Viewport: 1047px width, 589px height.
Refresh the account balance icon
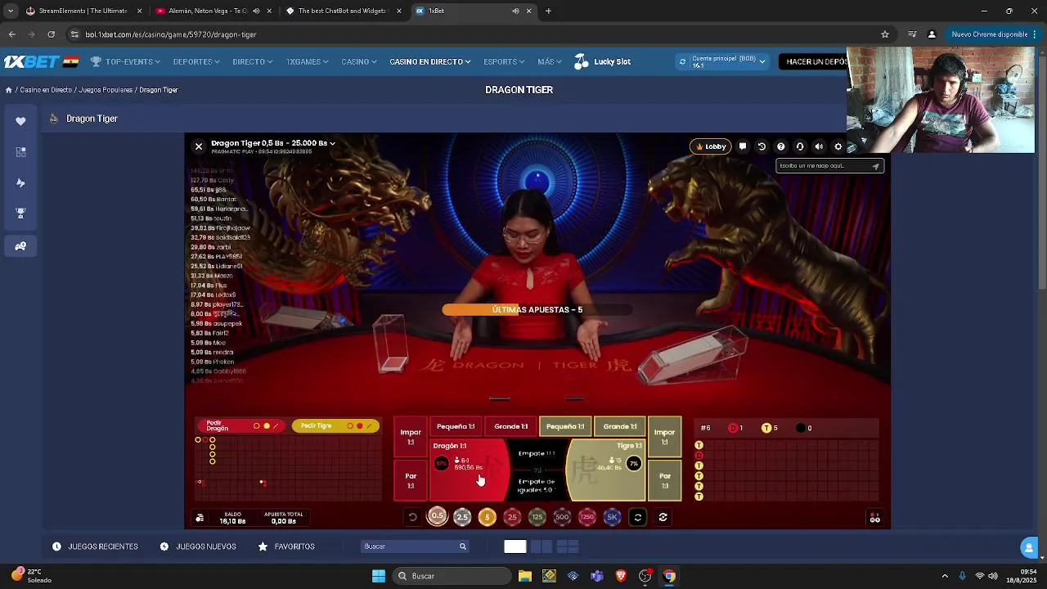pyautogui.click(x=682, y=61)
